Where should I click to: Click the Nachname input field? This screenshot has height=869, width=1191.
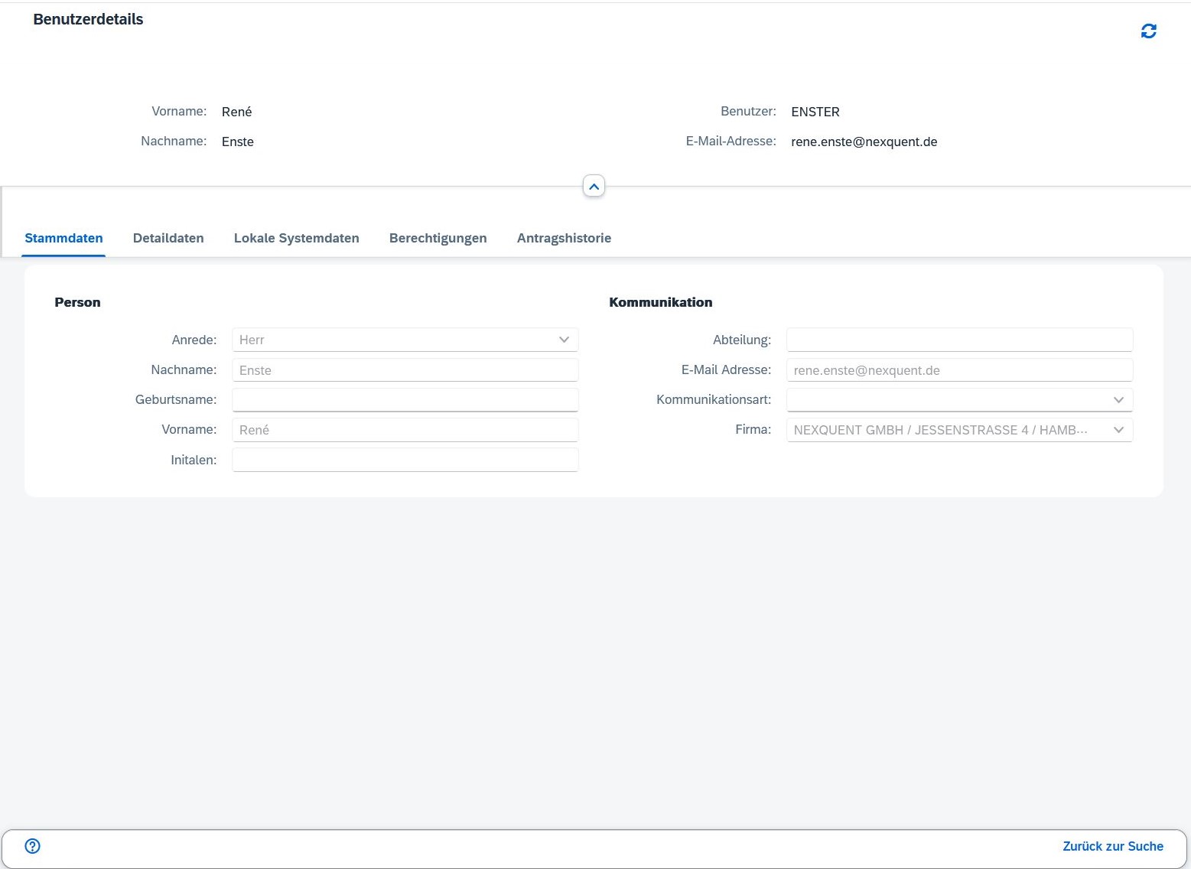click(x=405, y=370)
